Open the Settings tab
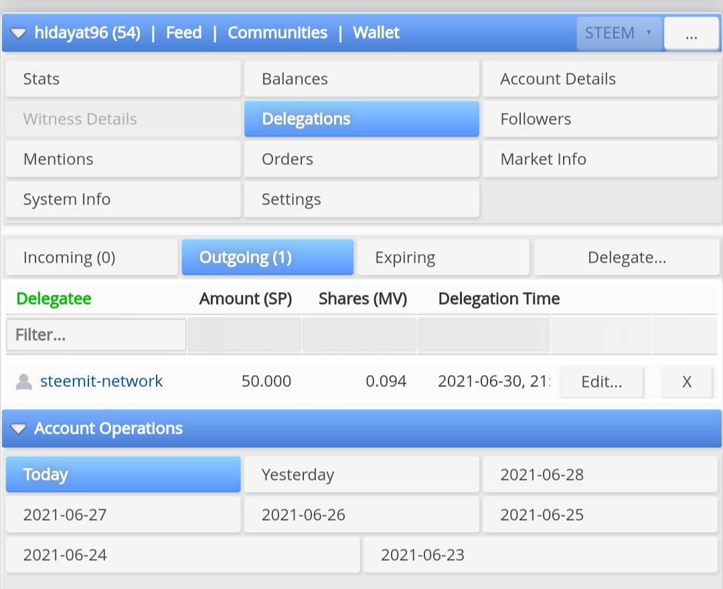 tap(361, 199)
